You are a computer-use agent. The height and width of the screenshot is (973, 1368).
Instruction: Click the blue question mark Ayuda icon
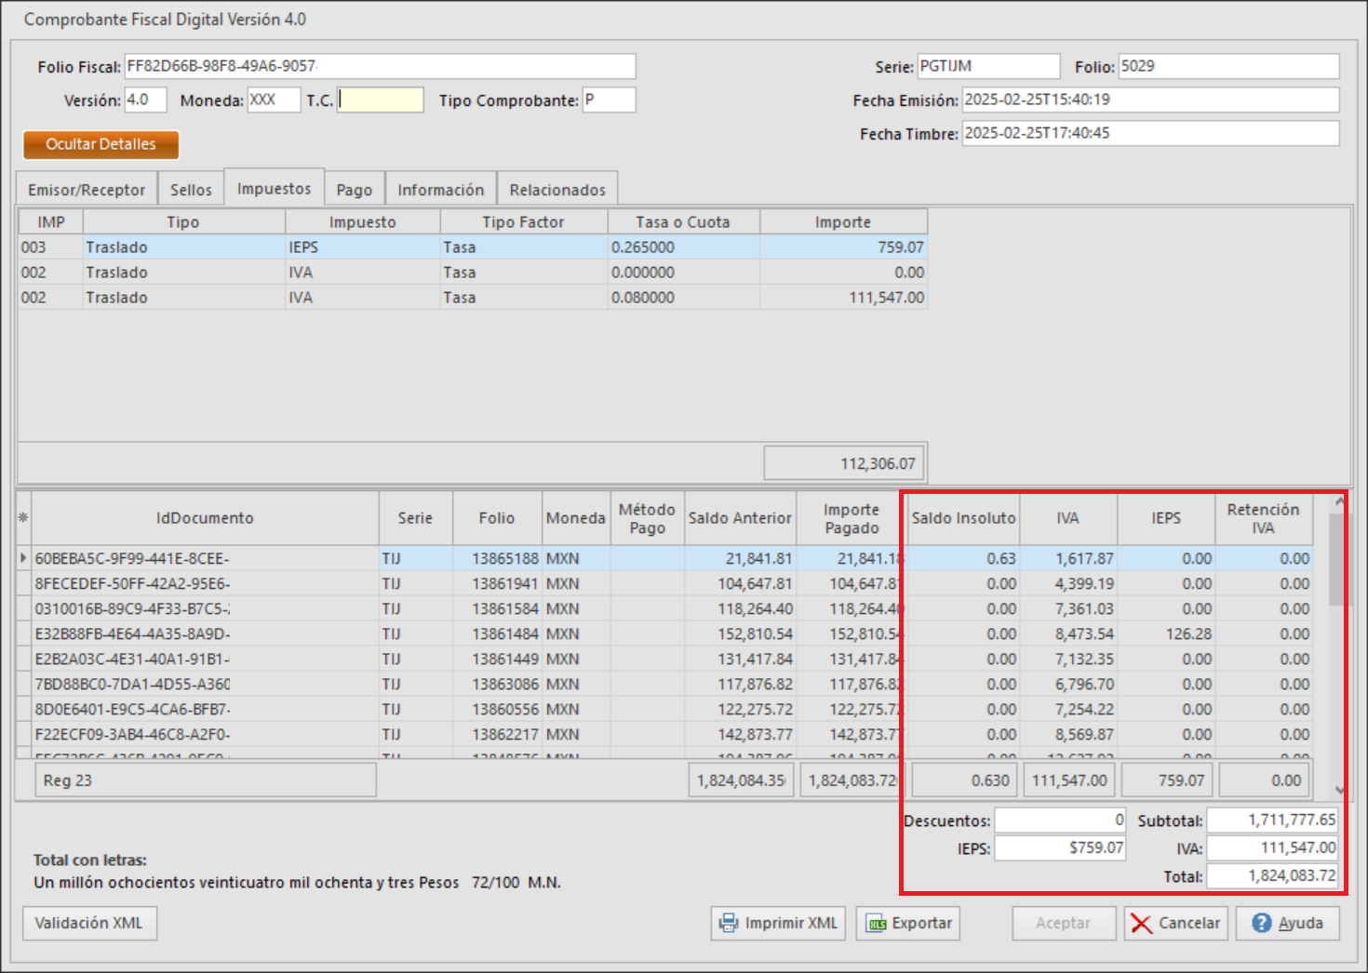click(x=1262, y=923)
